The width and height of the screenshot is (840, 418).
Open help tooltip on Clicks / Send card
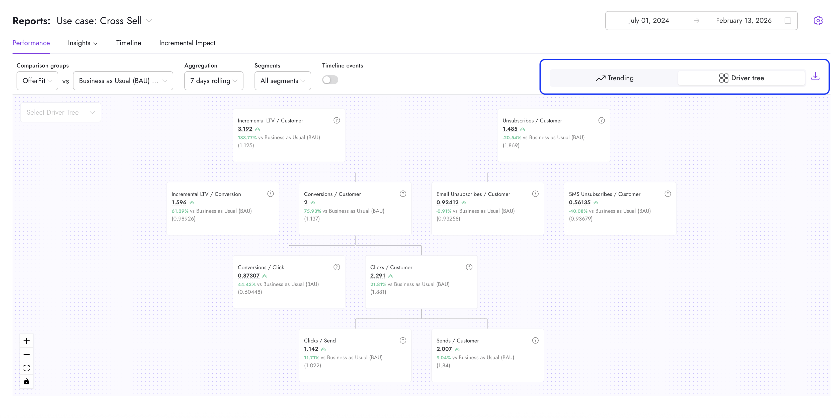click(402, 340)
